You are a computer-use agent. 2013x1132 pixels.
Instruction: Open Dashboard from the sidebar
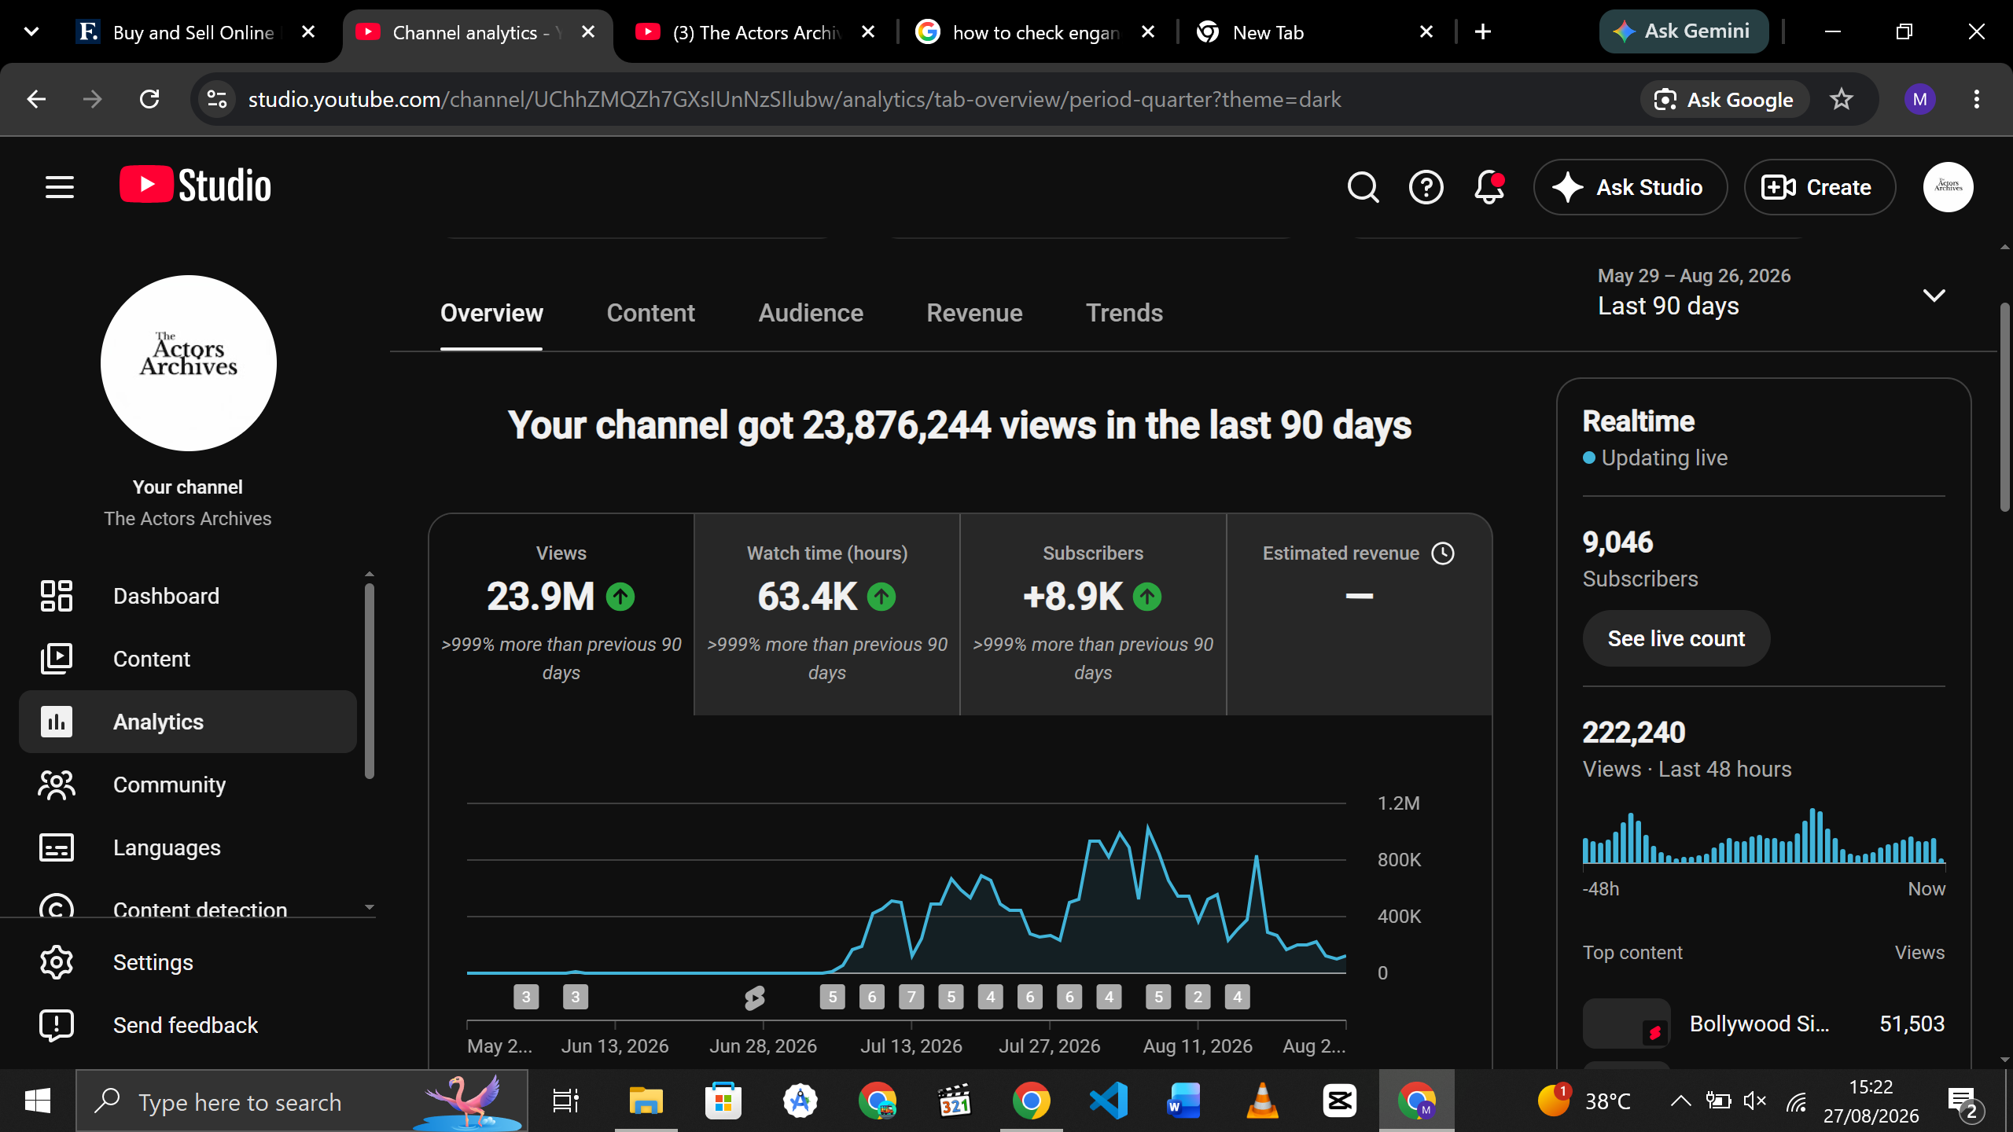188,596
